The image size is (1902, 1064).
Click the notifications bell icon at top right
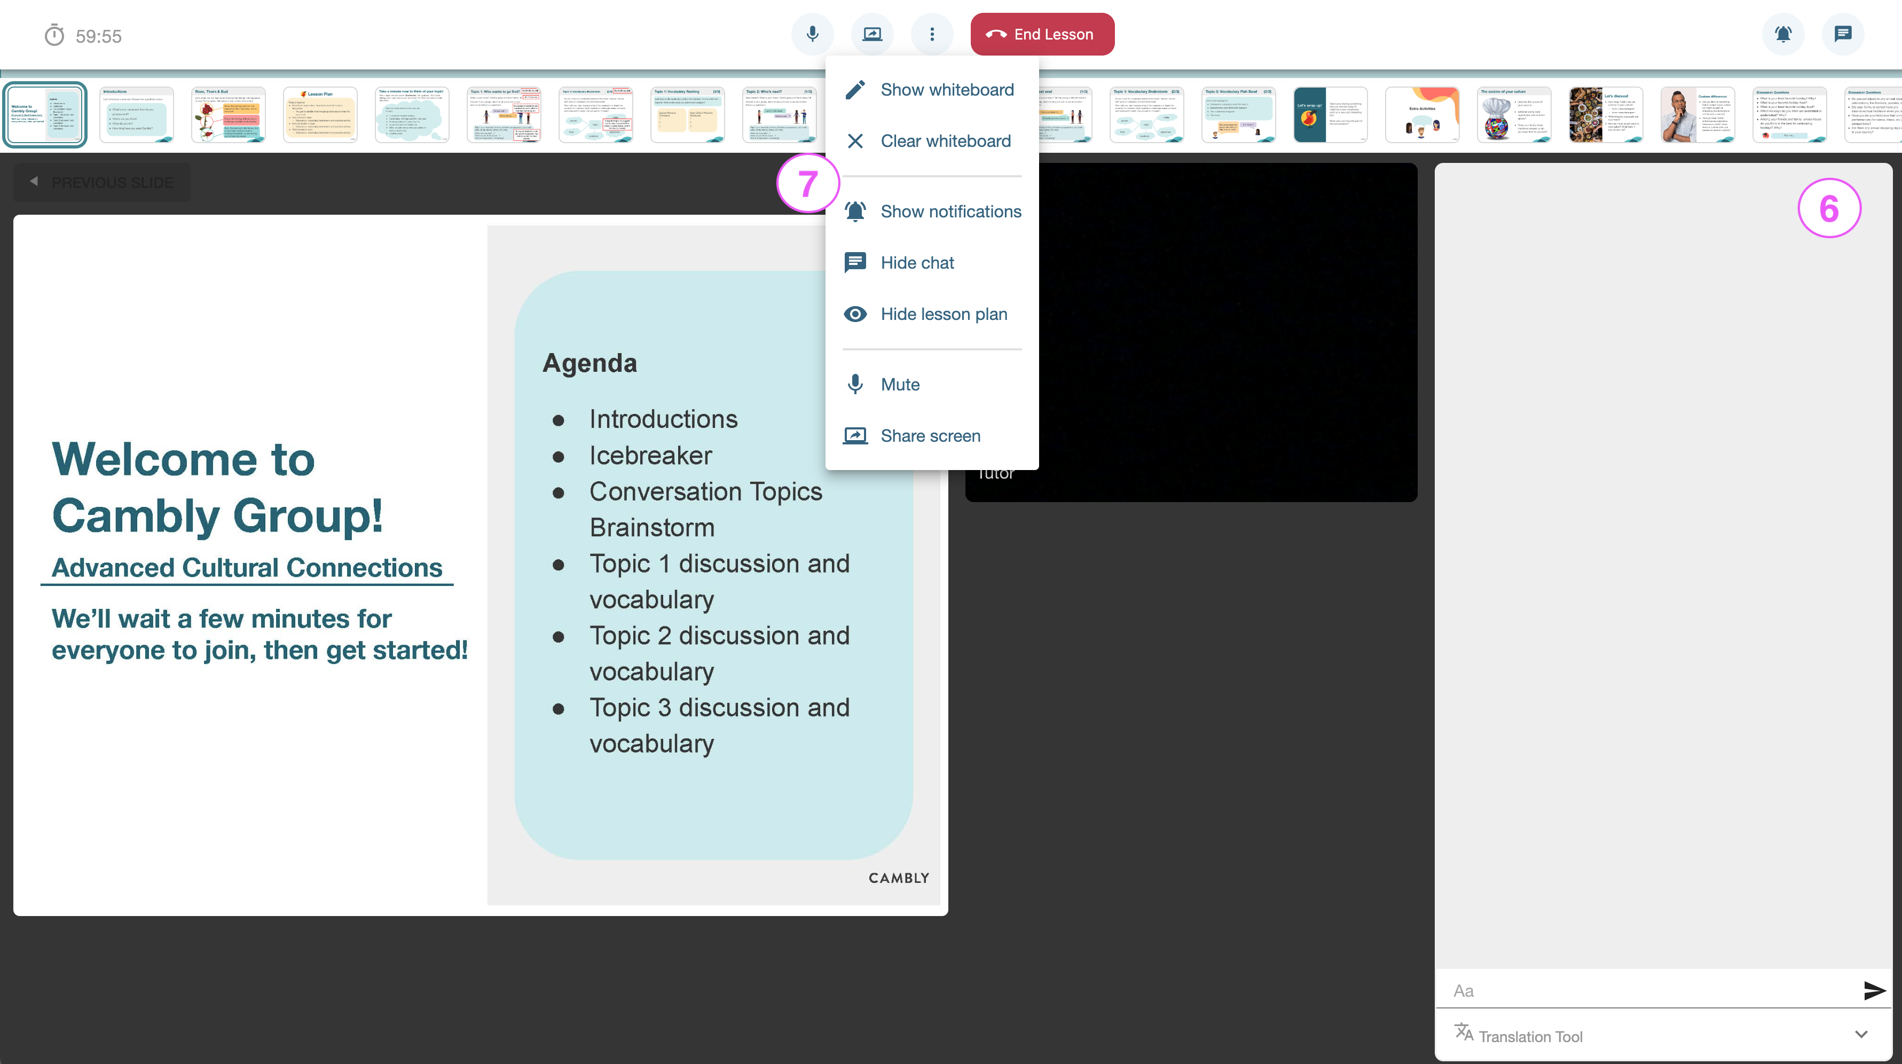(x=1783, y=34)
